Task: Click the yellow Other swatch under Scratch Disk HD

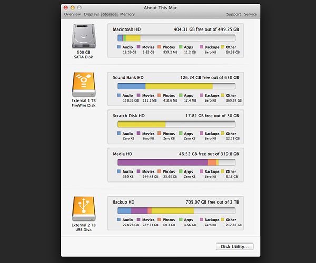Action: pos(222,133)
